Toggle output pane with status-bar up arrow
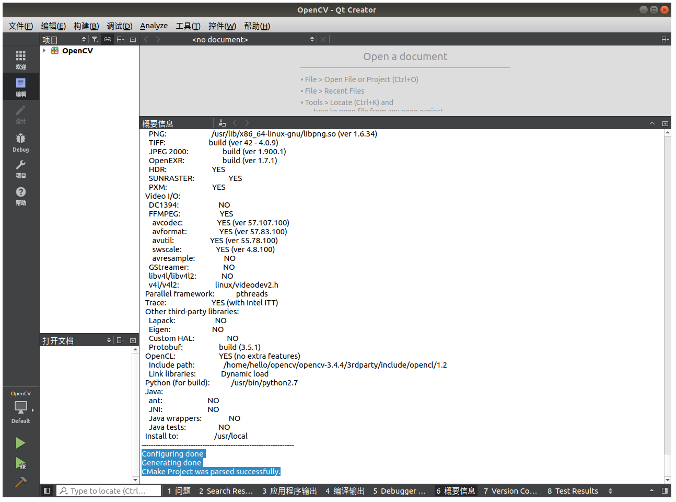 (651, 490)
